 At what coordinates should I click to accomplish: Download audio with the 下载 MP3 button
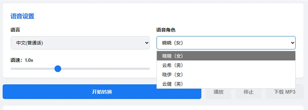[285, 92]
